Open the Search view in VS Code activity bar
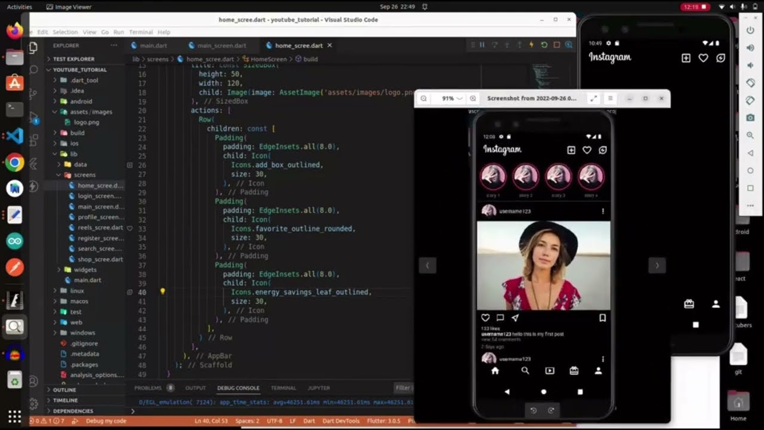Screen dimensions: 764x430 pos(33,70)
